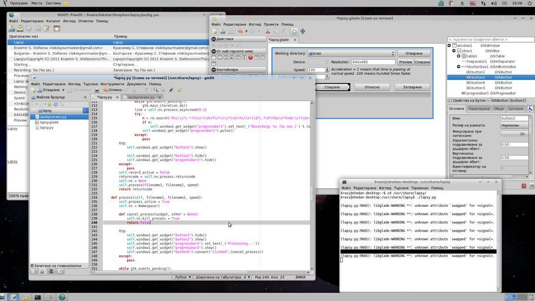The image size is (535, 301).
Task: Open the 'Каталог' menu in Poedit
Action: click(x=53, y=21)
